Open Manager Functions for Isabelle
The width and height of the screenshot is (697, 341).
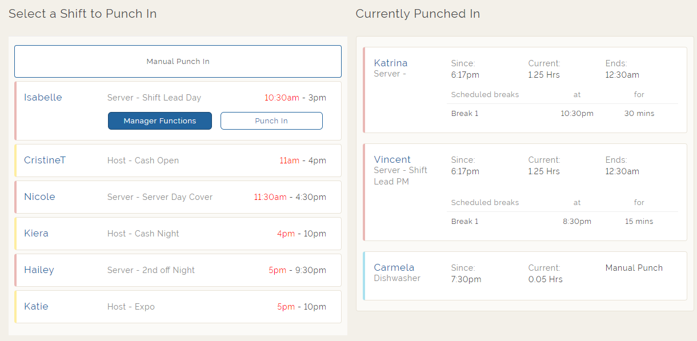point(159,121)
